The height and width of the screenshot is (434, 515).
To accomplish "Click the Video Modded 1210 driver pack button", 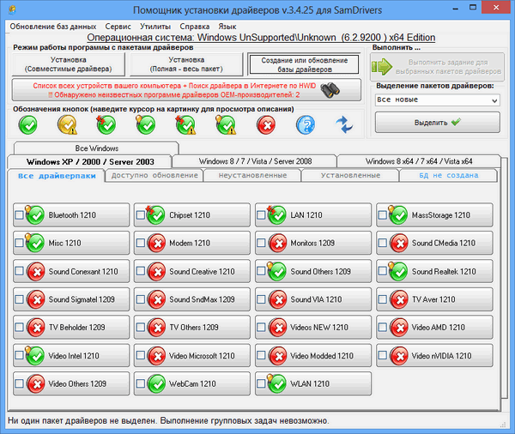I will 313,356.
